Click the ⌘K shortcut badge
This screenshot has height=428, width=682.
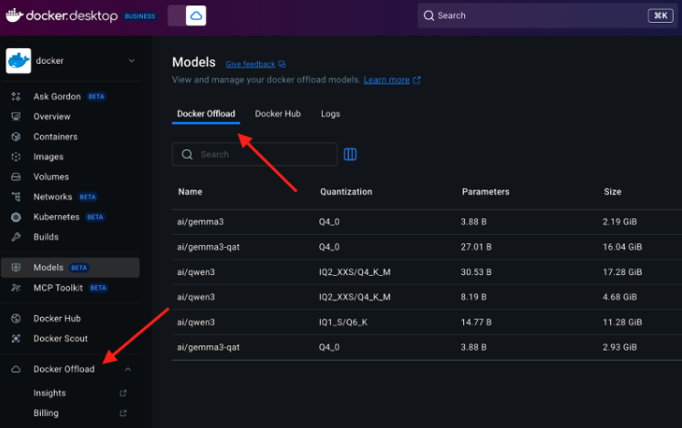pos(661,15)
